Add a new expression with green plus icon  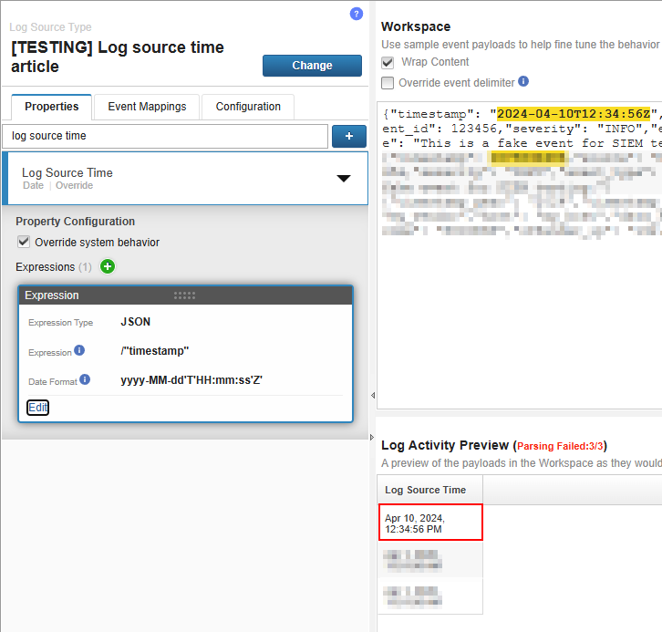pos(108,267)
